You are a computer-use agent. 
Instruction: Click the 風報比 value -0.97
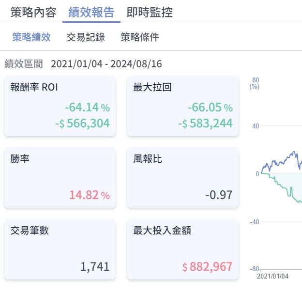[219, 195]
